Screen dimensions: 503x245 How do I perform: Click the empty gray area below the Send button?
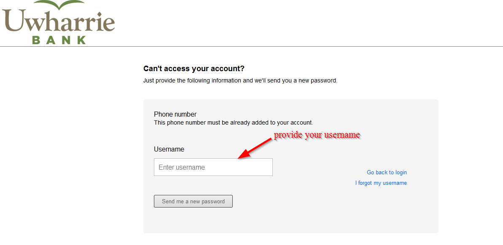point(291,221)
